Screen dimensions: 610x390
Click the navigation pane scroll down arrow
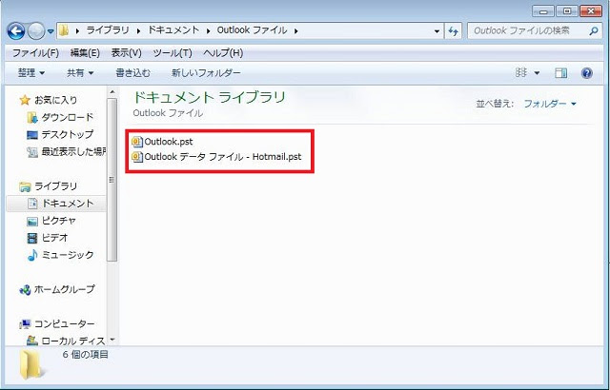[x=112, y=340]
